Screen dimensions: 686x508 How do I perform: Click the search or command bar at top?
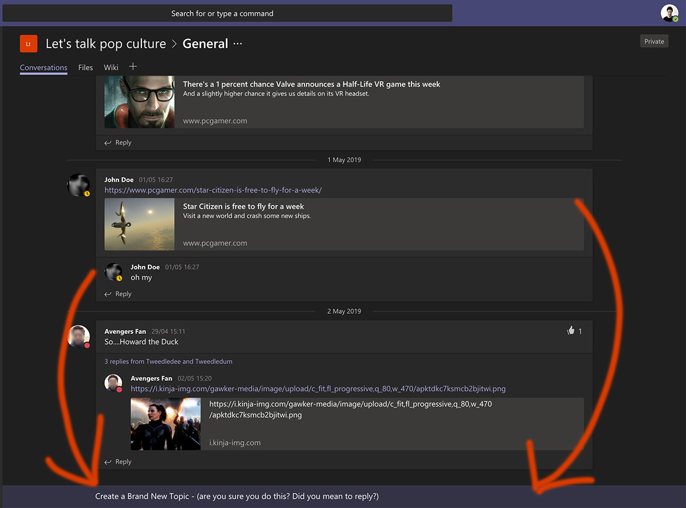[x=222, y=13]
